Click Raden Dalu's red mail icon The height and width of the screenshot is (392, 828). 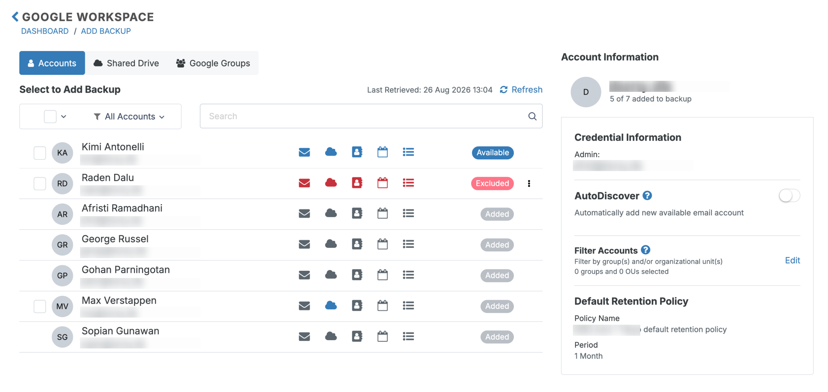click(x=304, y=183)
